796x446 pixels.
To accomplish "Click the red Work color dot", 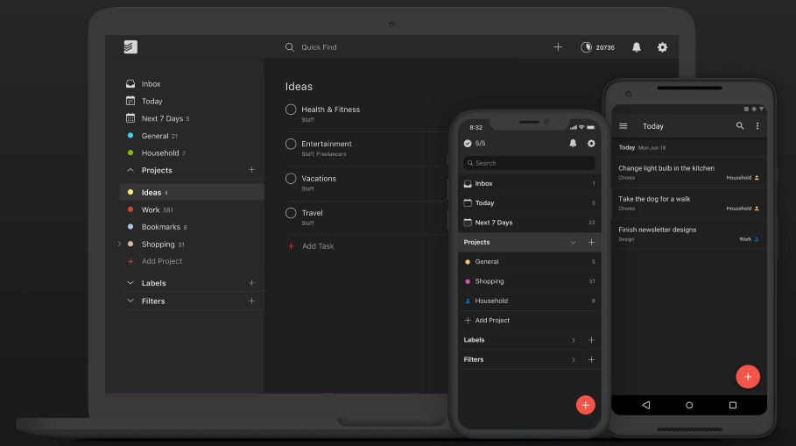I will (x=130, y=209).
